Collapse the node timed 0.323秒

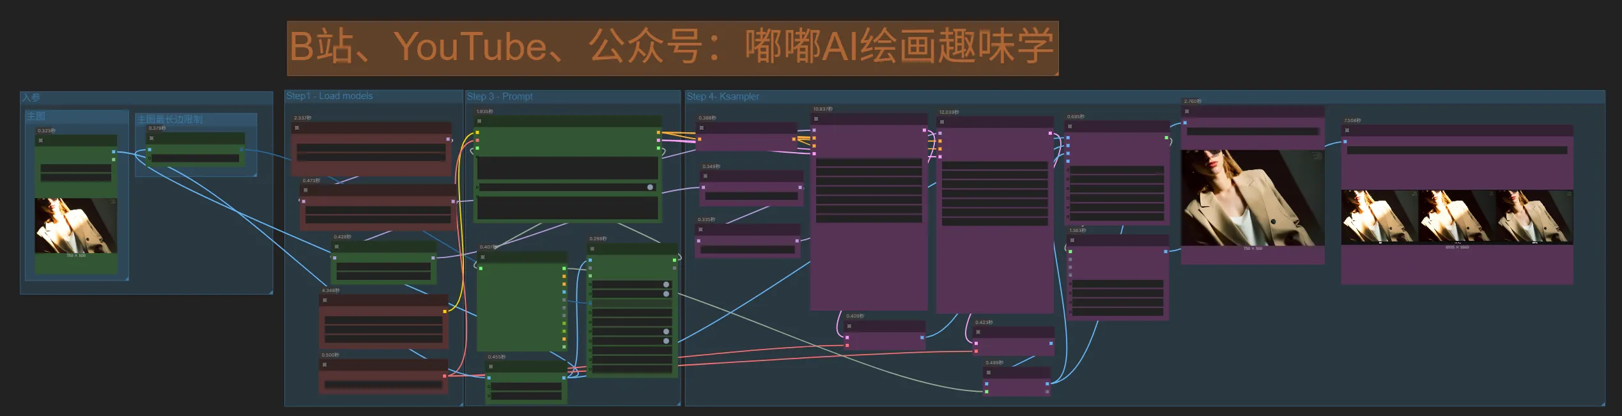[x=41, y=141]
